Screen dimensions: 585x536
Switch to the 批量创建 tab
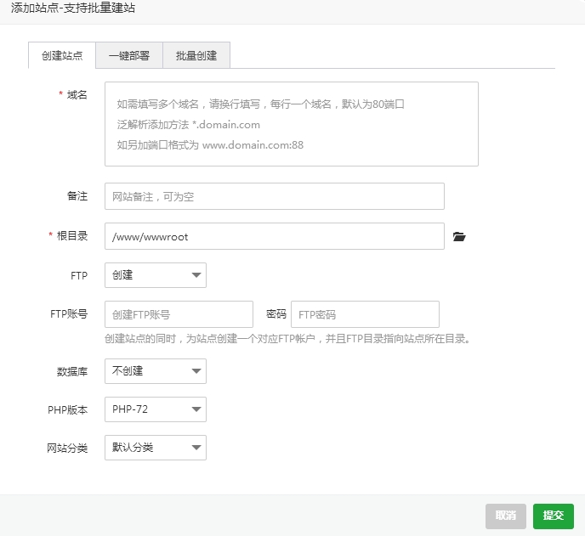[x=196, y=56]
